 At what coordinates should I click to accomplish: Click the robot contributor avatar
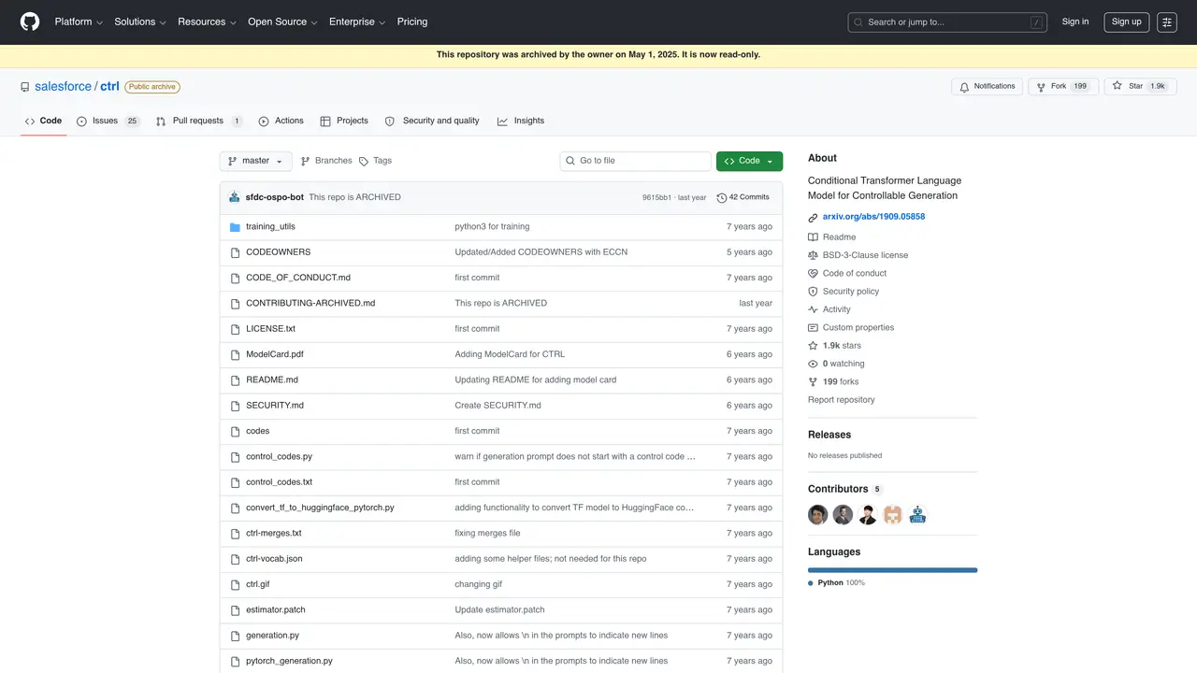(x=917, y=515)
